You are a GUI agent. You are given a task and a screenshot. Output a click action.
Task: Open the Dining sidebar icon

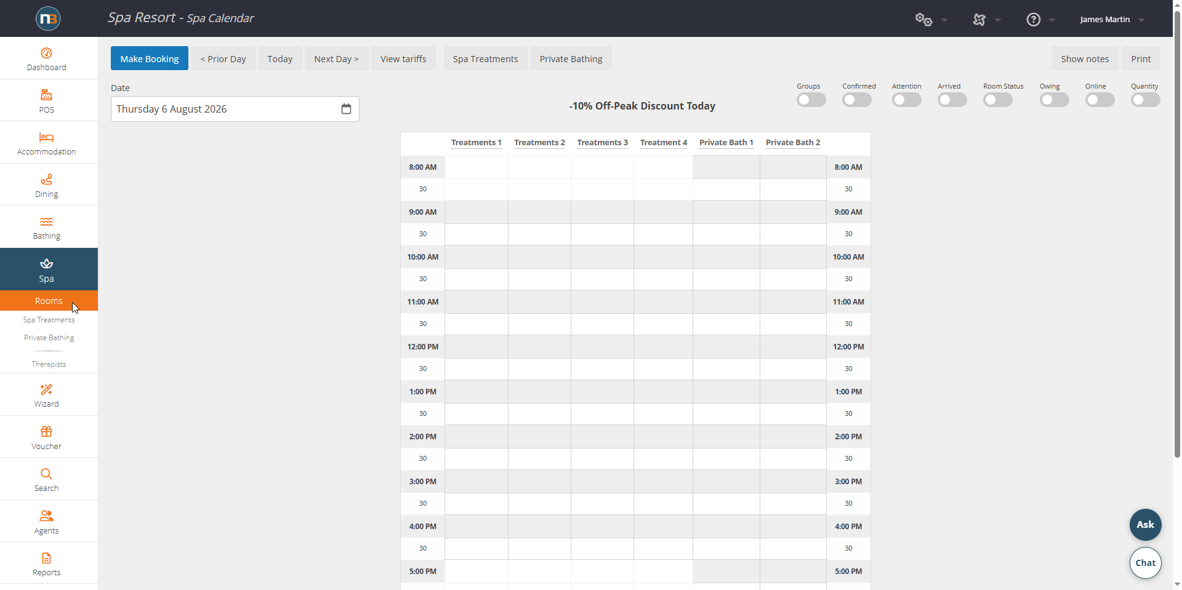[x=46, y=179]
